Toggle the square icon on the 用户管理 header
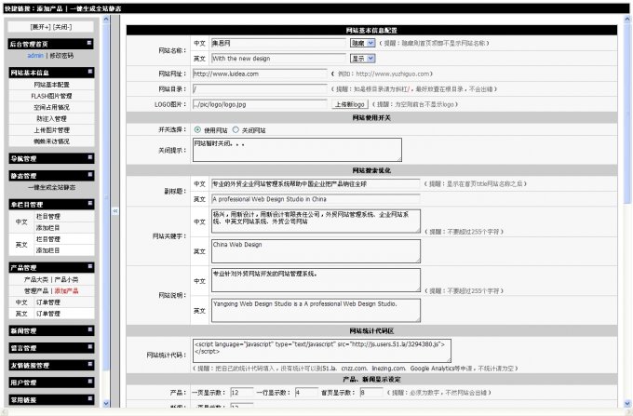 point(89,381)
